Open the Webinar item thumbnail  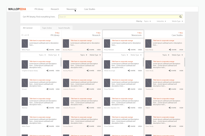25,101
